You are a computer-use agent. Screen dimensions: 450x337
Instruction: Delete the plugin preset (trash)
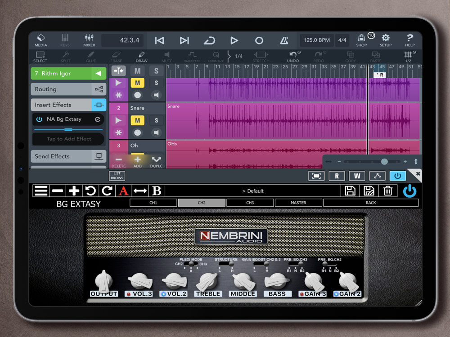[388, 191]
